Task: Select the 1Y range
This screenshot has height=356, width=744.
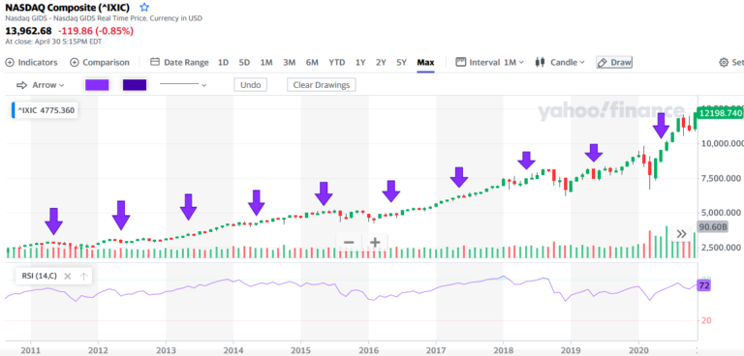Action: point(360,62)
